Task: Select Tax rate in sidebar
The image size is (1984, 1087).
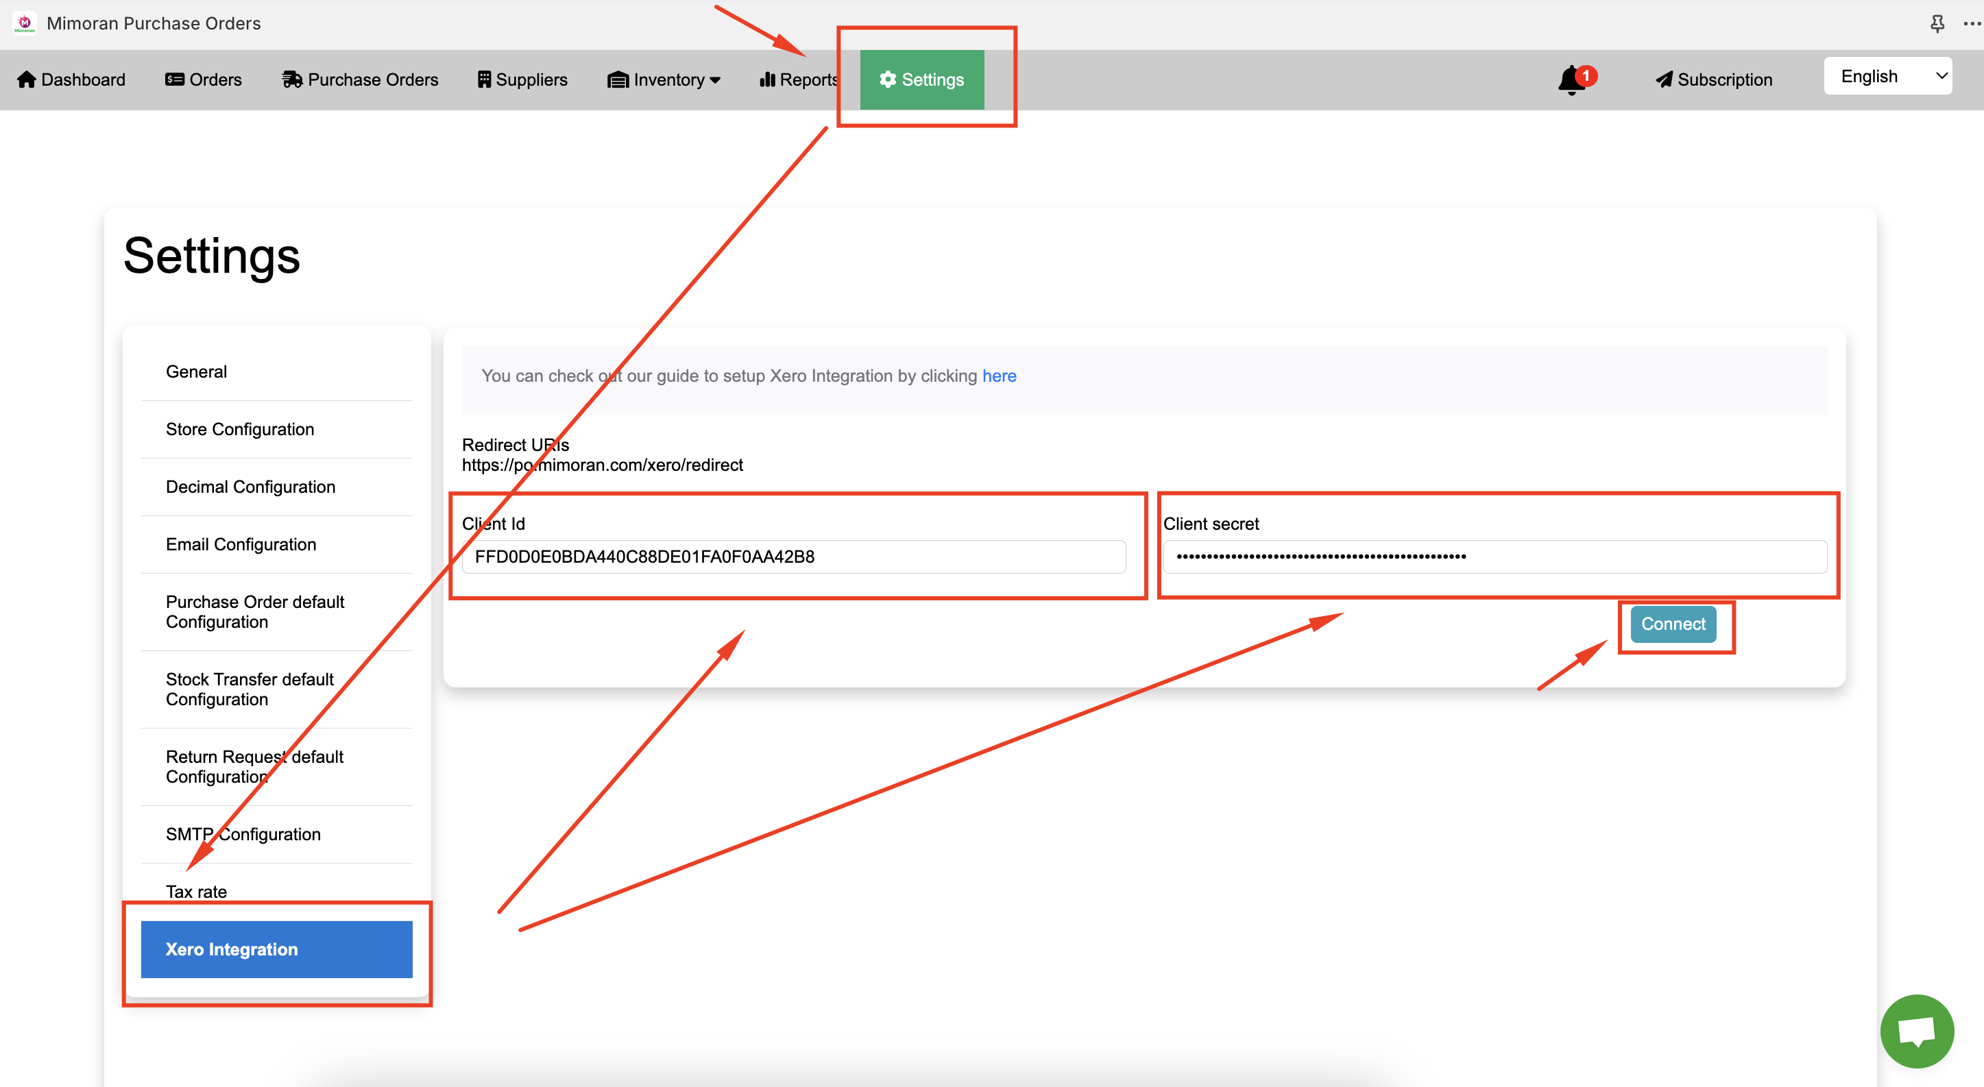Action: coord(276,892)
